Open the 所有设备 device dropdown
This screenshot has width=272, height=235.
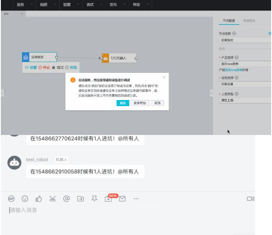coord(245,84)
